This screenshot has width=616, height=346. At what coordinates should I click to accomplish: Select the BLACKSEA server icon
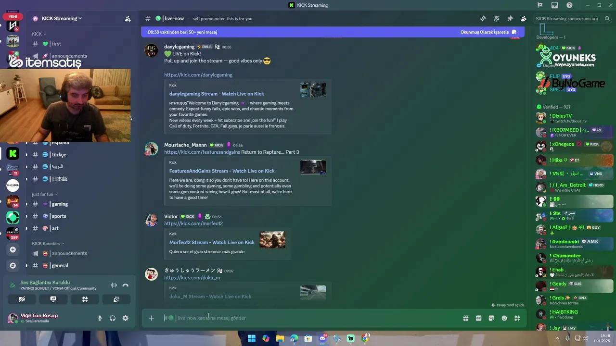coord(13,185)
